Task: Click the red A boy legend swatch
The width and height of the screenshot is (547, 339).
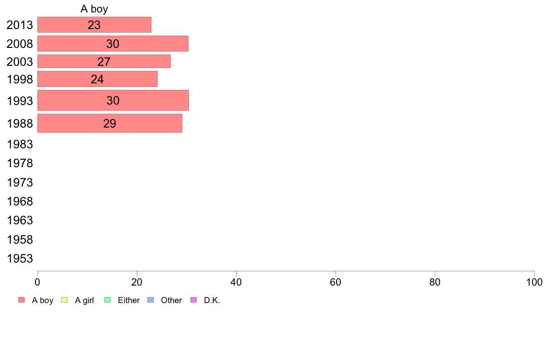Action: tap(22, 300)
